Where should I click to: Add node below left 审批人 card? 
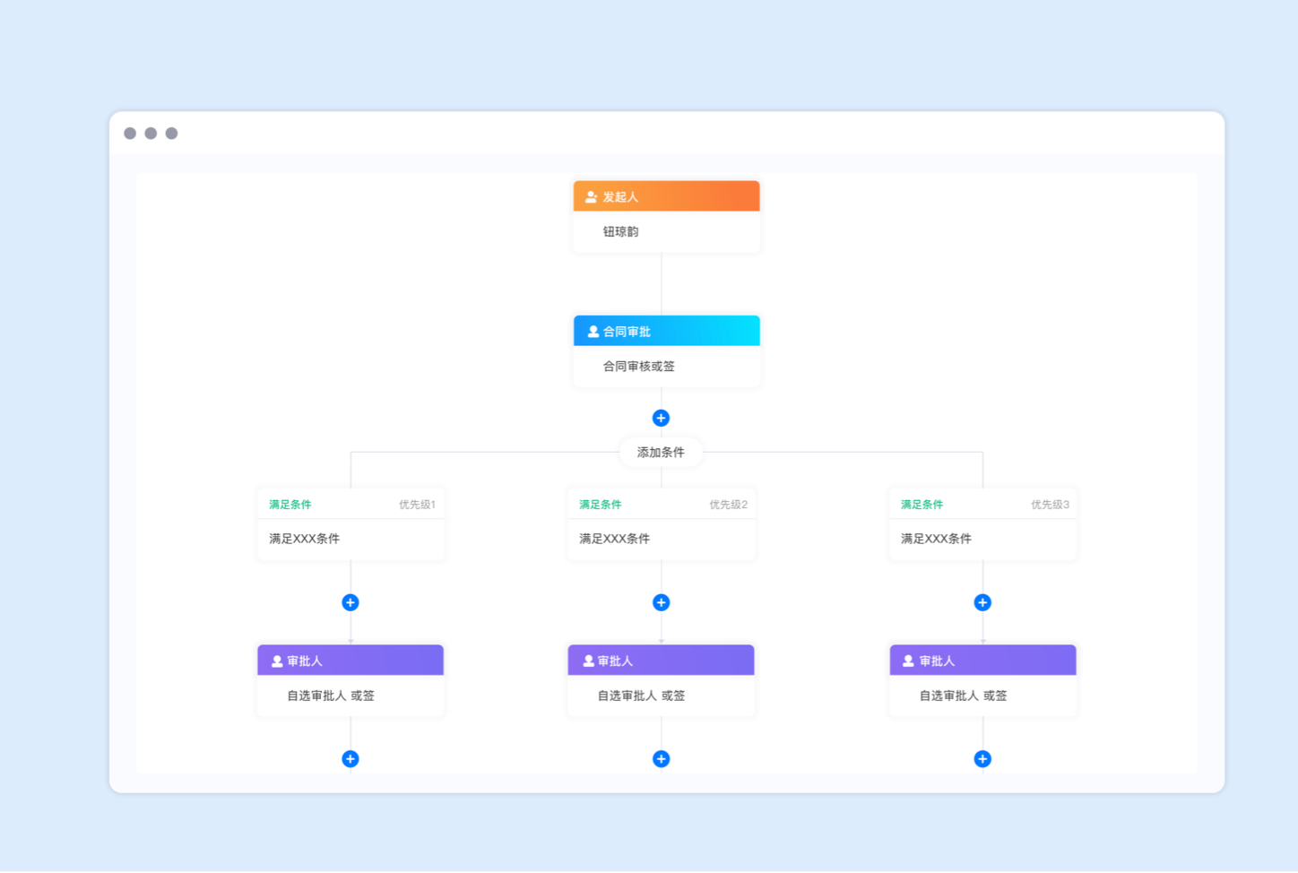click(x=350, y=759)
